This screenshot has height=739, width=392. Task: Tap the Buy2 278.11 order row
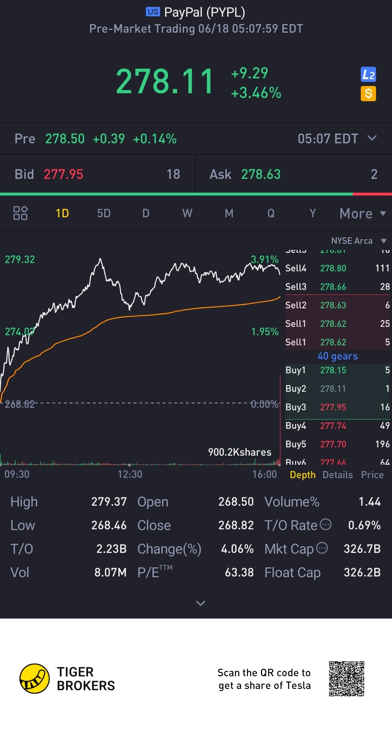pos(338,389)
